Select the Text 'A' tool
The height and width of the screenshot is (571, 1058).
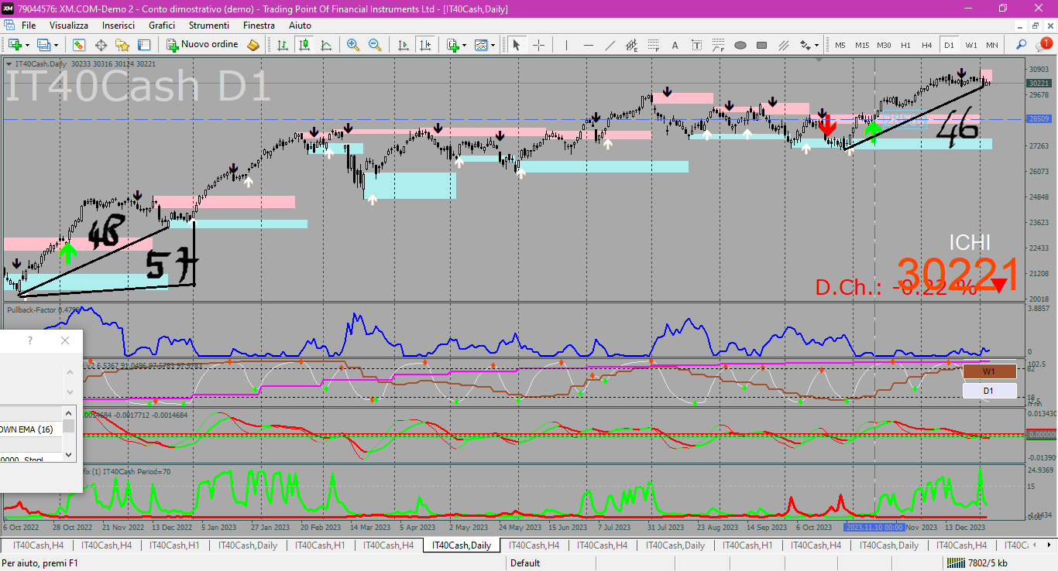pyautogui.click(x=675, y=45)
